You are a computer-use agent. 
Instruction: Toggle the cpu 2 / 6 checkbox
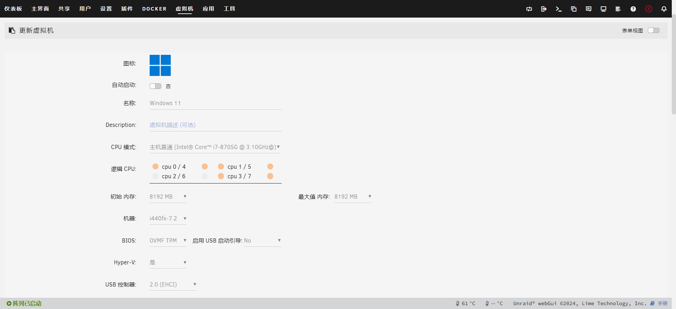tap(155, 176)
